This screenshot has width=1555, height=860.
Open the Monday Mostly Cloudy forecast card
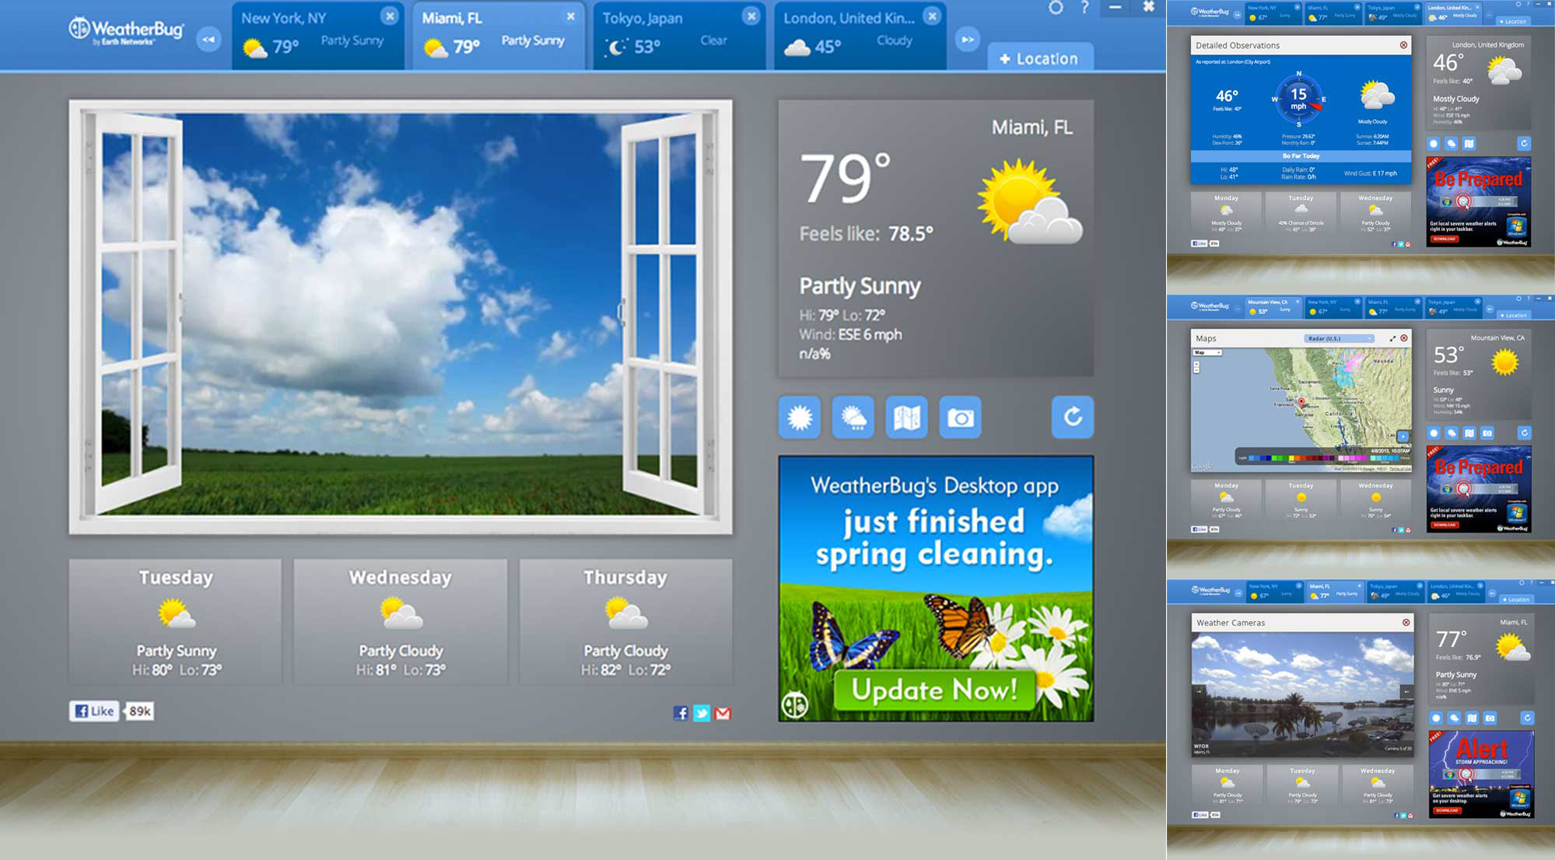tap(1226, 212)
